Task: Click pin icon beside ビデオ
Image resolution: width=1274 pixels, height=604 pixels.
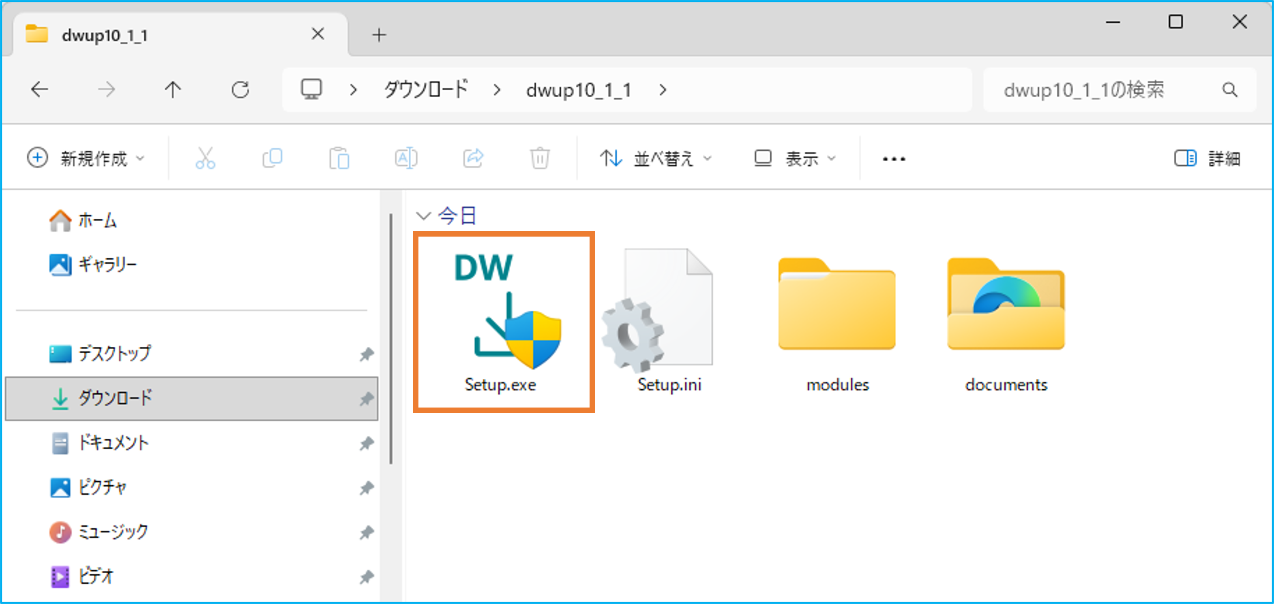Action: (x=367, y=577)
